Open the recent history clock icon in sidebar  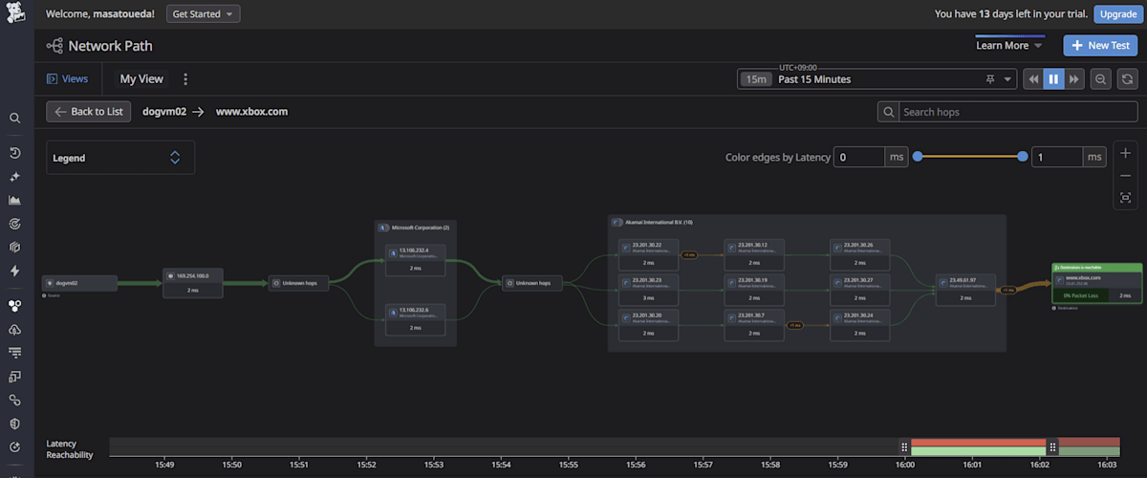[14, 153]
